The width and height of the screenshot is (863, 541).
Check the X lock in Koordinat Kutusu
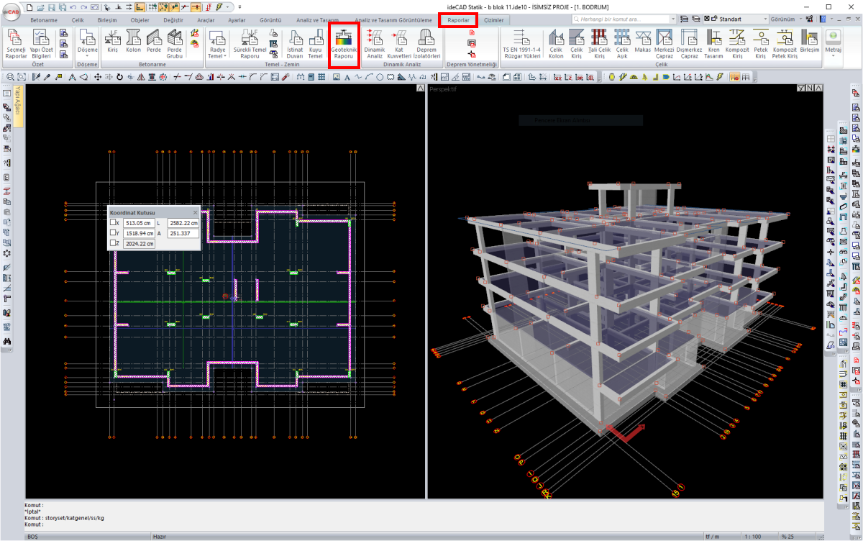tap(113, 223)
